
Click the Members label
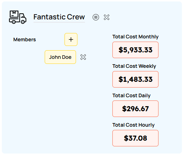click(x=24, y=39)
